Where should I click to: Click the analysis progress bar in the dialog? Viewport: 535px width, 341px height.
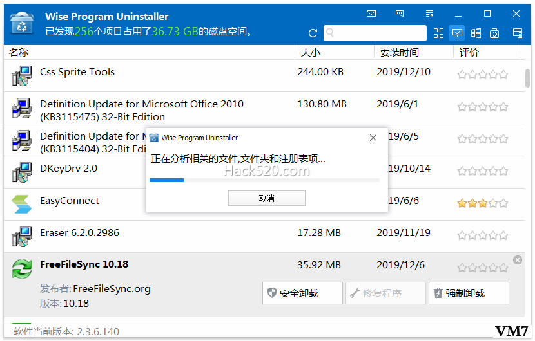click(x=264, y=180)
